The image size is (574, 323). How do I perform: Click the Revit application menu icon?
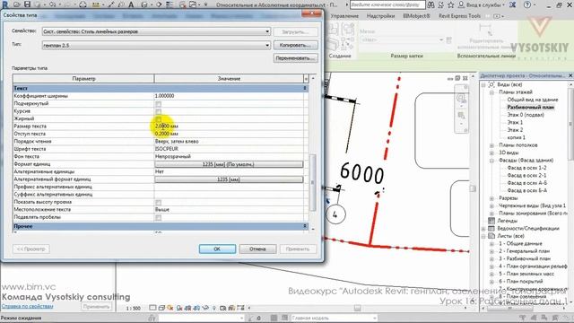(4, 4)
